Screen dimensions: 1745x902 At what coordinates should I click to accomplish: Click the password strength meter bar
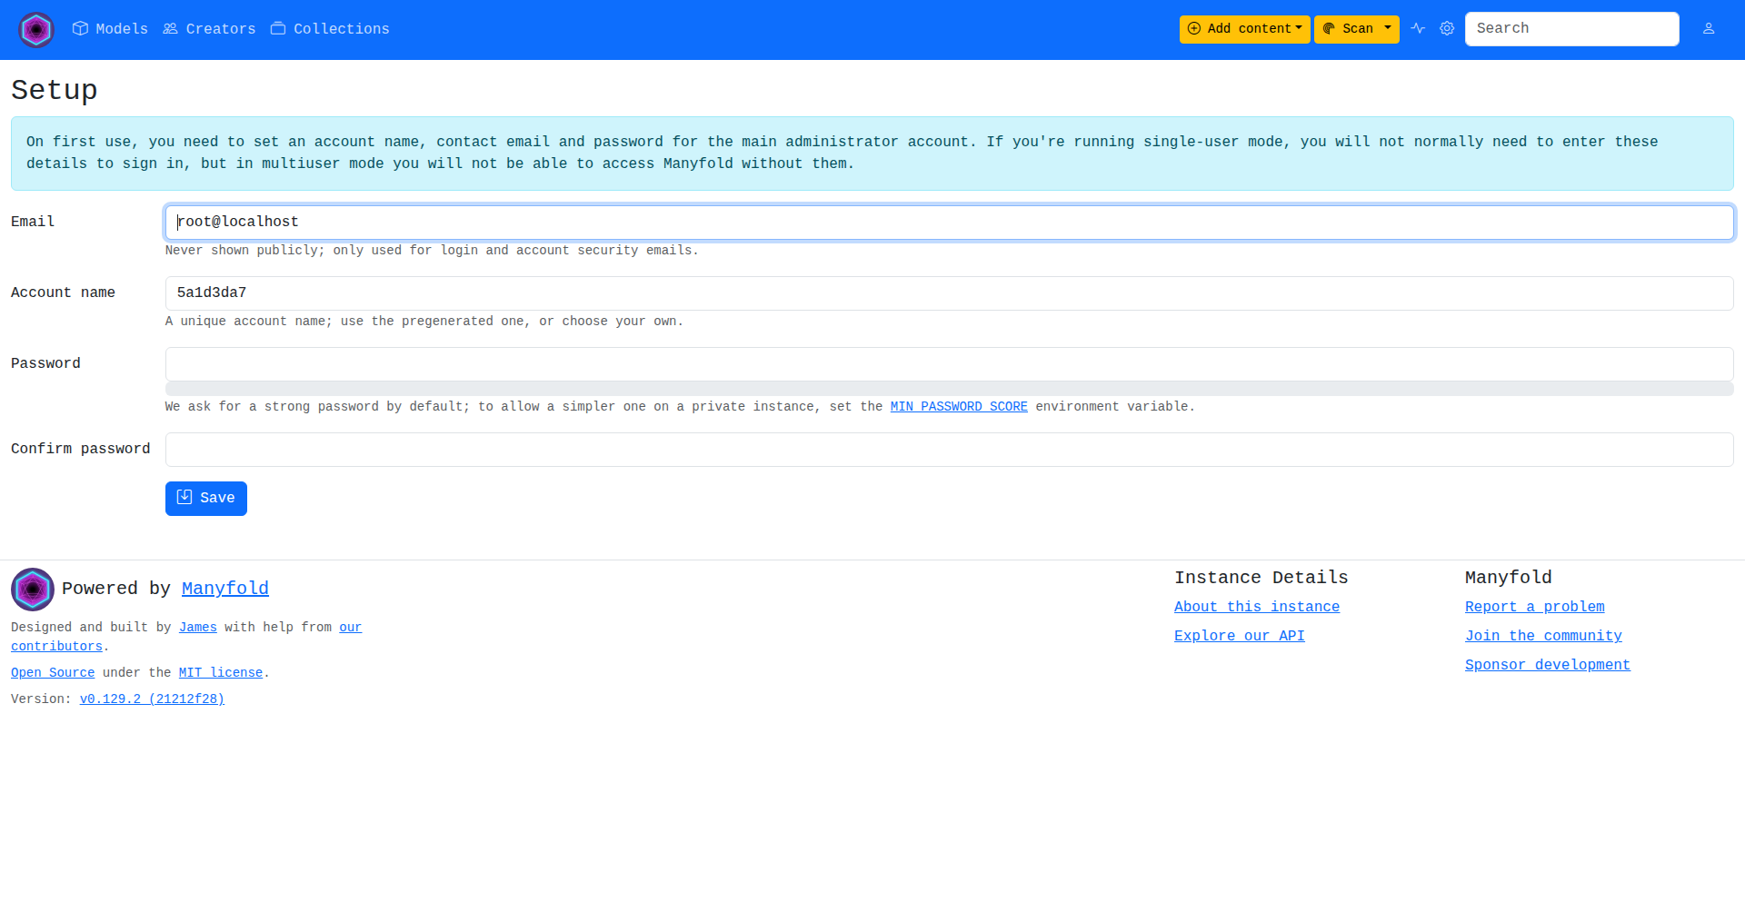(x=949, y=389)
